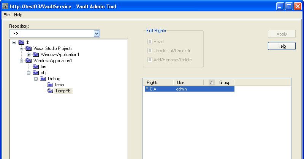Sort by the Group column header

[225, 83]
